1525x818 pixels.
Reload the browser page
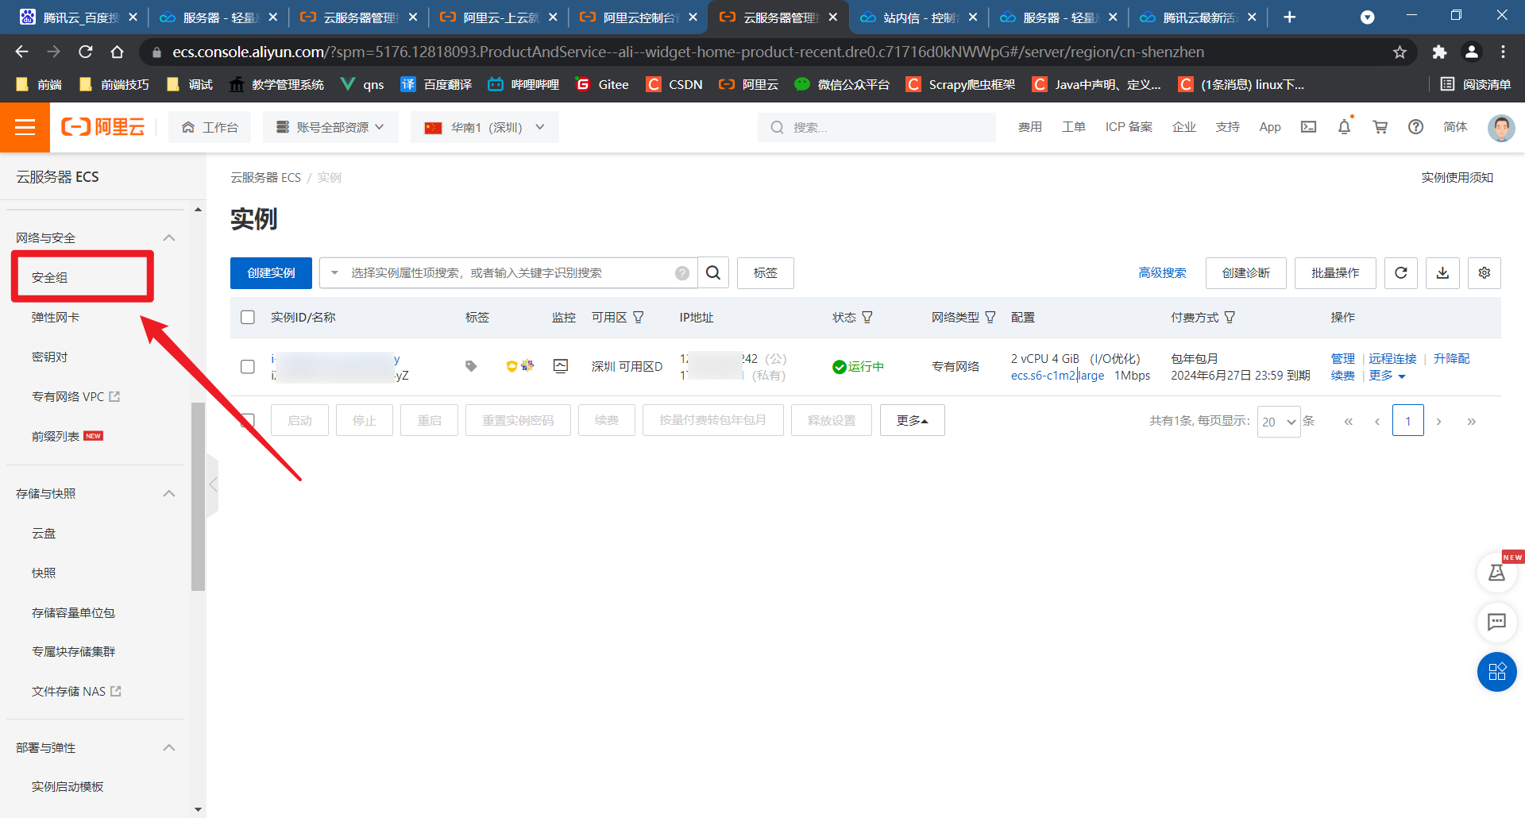86,52
